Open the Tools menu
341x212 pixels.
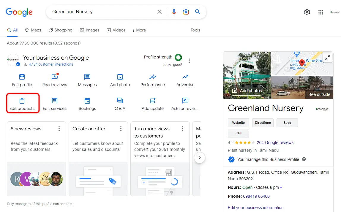click(195, 30)
